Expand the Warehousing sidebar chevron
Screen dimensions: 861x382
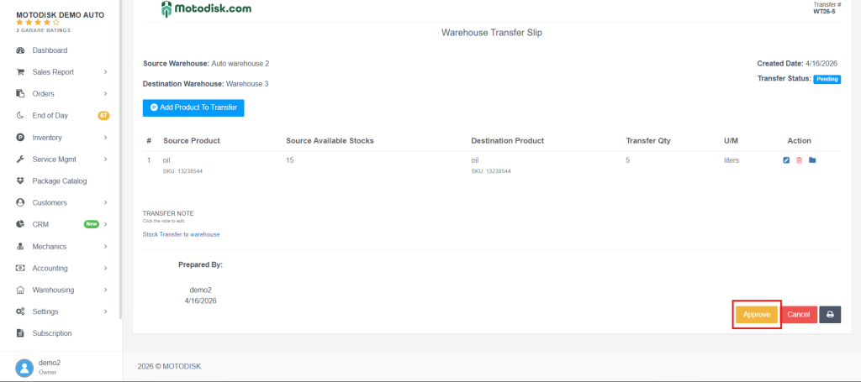[105, 290]
